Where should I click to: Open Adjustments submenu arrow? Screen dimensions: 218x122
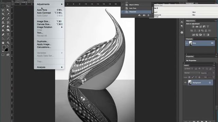[62, 4]
